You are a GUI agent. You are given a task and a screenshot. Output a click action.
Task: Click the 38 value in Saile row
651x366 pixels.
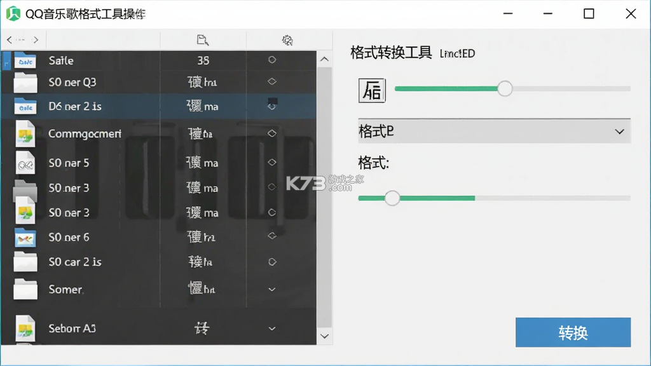pyautogui.click(x=203, y=60)
